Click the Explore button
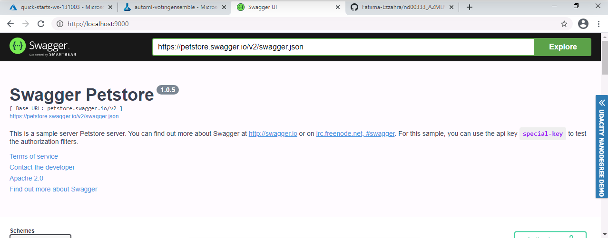This screenshot has height=238, width=608. click(563, 47)
